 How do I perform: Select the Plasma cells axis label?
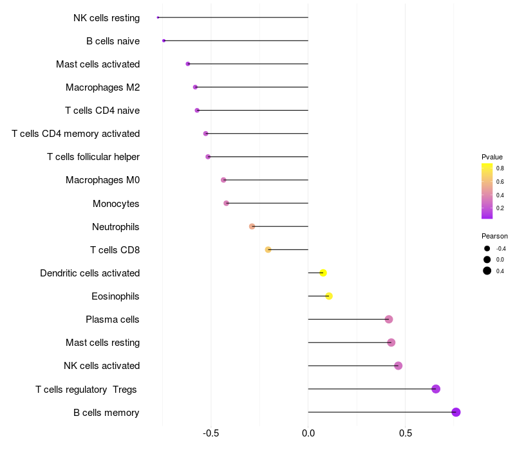click(x=113, y=319)
